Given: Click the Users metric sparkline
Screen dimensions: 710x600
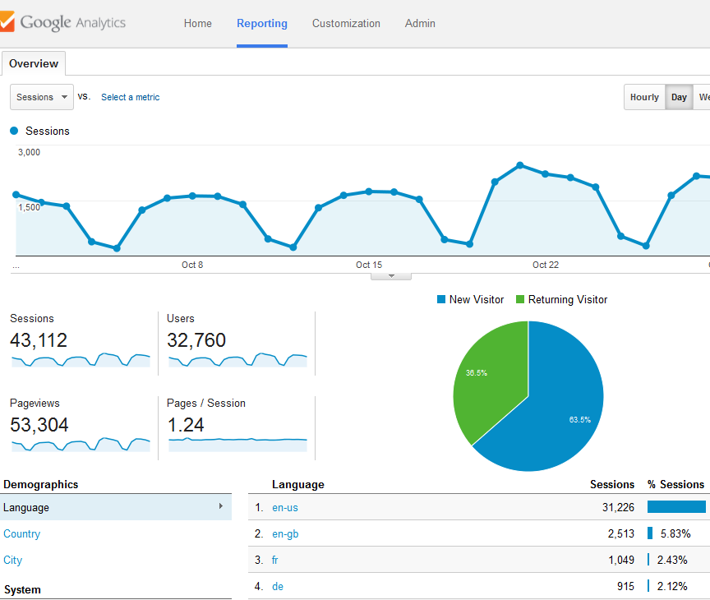Looking at the screenshot, I should (x=237, y=362).
